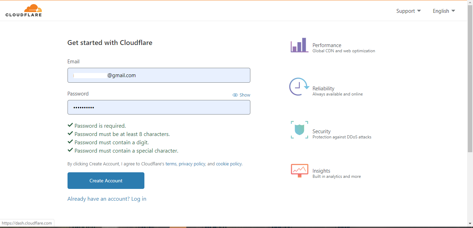Click inside the Email input field
The width and height of the screenshot is (473, 228).
pos(159,75)
